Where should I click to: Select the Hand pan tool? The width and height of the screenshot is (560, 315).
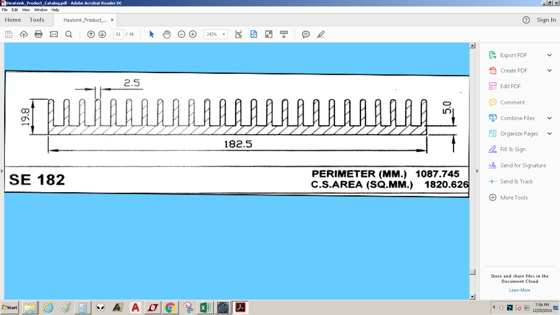pos(167,34)
